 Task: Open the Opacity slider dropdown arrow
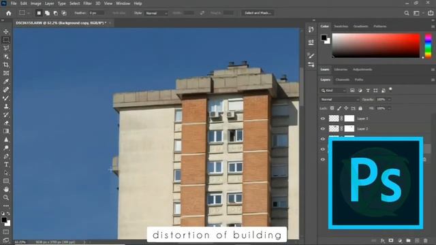coord(389,99)
